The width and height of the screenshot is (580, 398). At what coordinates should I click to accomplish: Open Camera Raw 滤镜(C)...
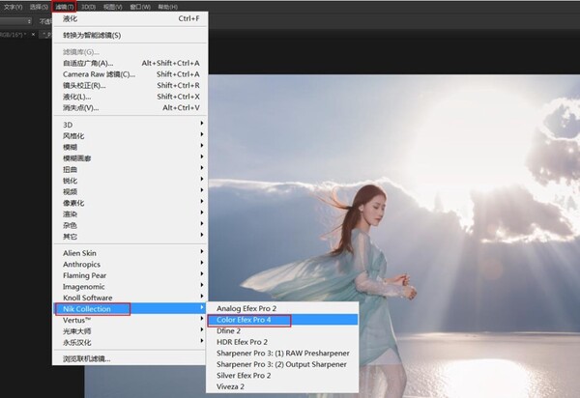(x=130, y=74)
